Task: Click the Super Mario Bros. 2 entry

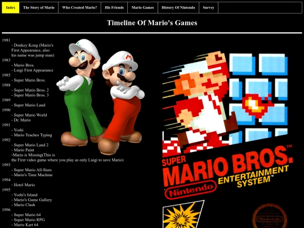Action: click(30, 90)
